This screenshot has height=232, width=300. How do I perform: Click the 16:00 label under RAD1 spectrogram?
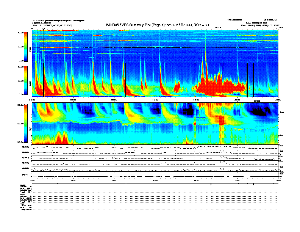coord(196,100)
